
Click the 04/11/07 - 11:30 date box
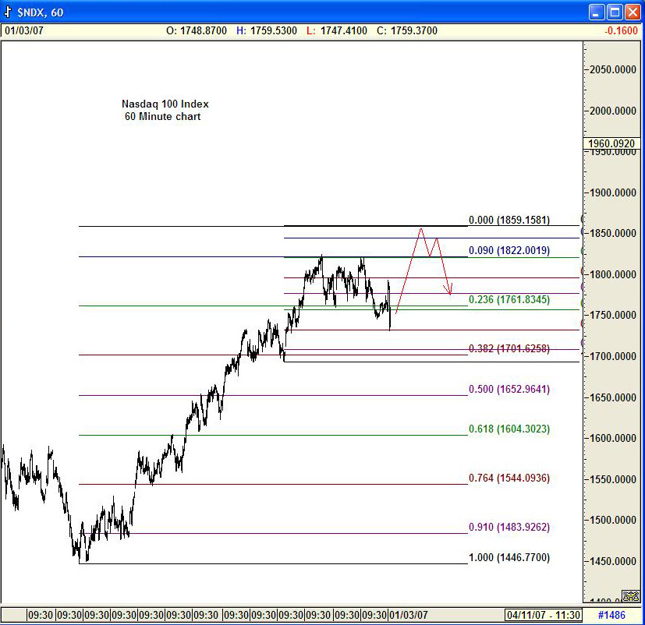click(544, 614)
